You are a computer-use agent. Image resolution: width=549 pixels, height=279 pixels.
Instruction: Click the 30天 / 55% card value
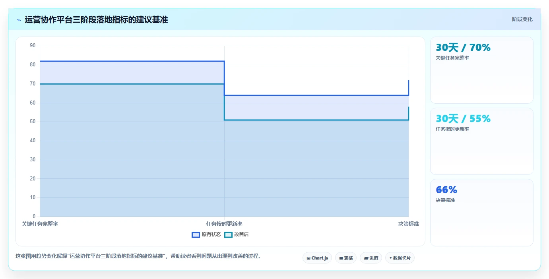(x=463, y=119)
